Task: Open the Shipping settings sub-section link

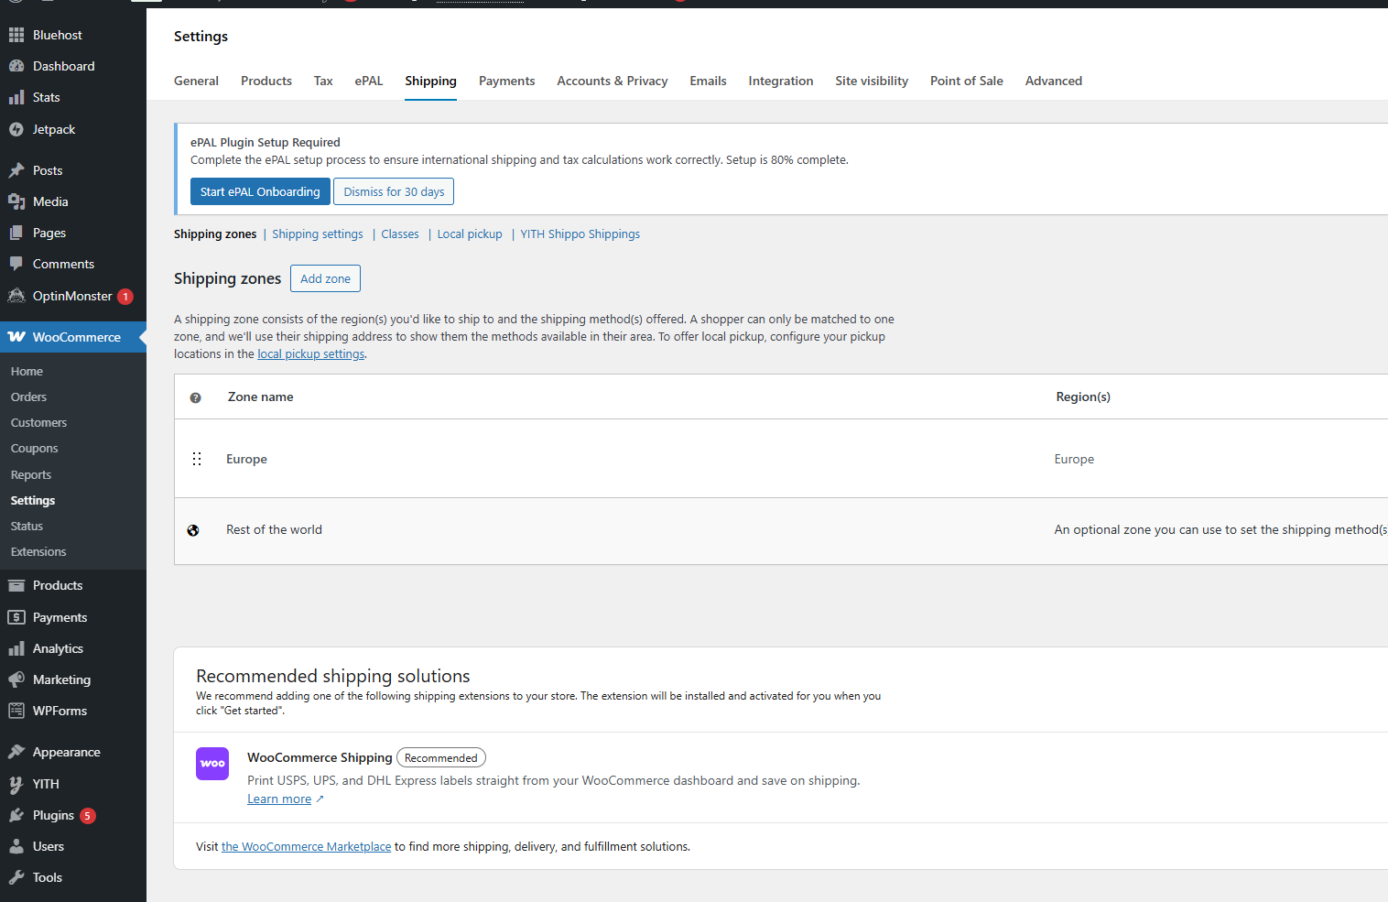Action: point(318,234)
